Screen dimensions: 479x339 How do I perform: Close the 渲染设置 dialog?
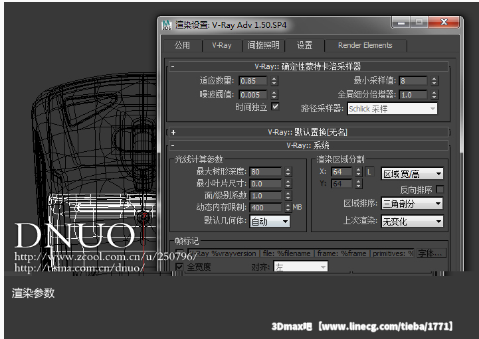(x=444, y=23)
